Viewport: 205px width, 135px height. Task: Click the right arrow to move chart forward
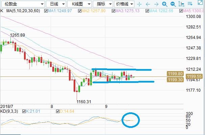(x=156, y=4)
